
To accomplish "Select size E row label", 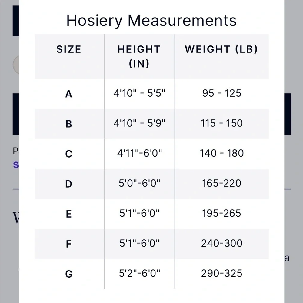I will (x=69, y=214).
